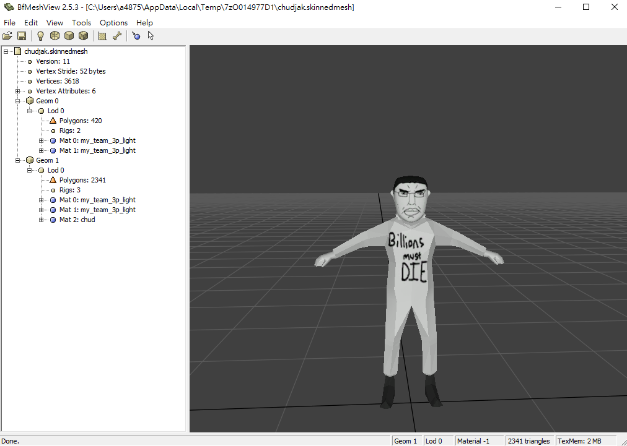Click the solid shaded cube icon
This screenshot has height=446, width=627.
pyautogui.click(x=69, y=36)
